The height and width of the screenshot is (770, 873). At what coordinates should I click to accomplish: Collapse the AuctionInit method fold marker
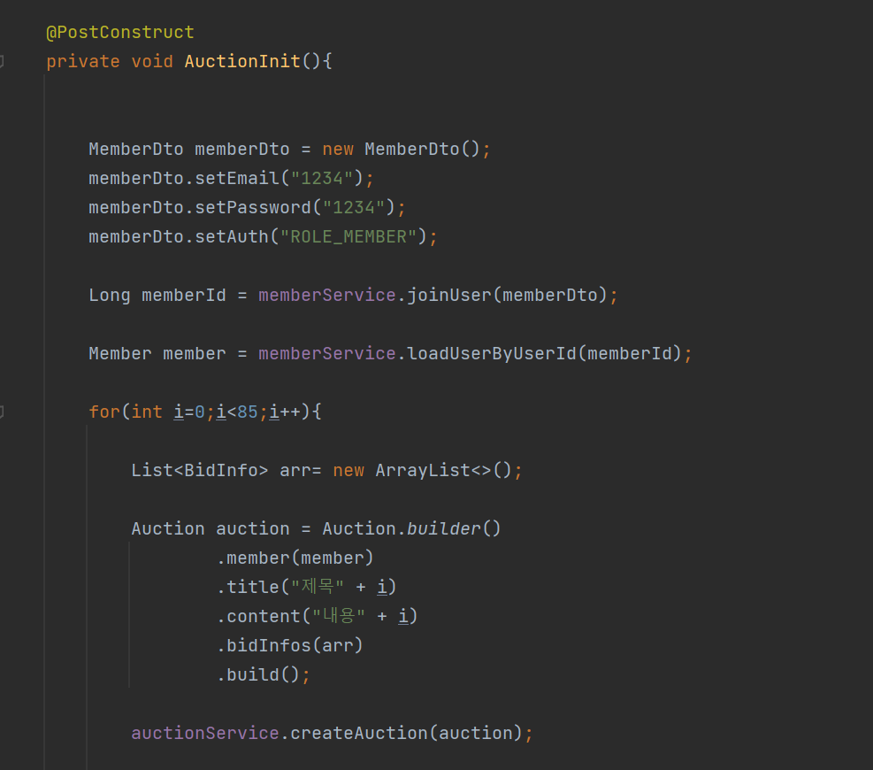click(2, 61)
